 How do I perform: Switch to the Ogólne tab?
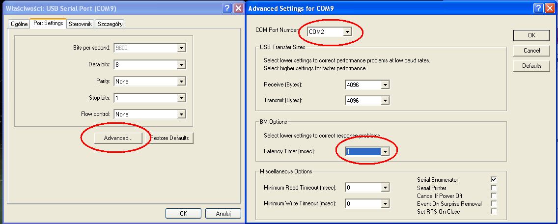point(19,24)
